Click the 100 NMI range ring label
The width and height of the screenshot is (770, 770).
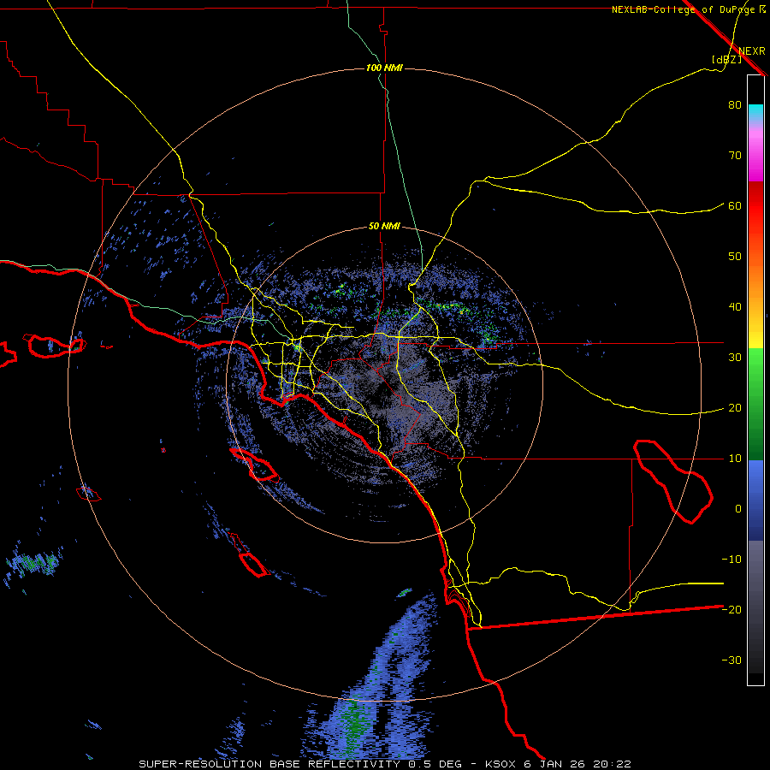click(x=384, y=68)
